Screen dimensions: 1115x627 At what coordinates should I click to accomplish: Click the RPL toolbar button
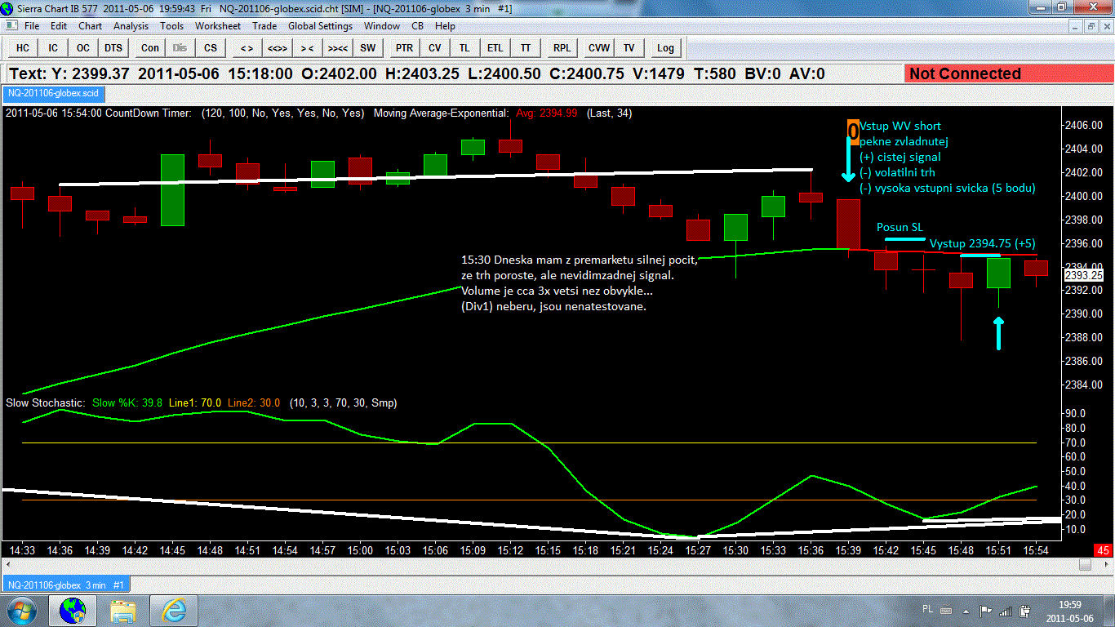pyautogui.click(x=562, y=47)
